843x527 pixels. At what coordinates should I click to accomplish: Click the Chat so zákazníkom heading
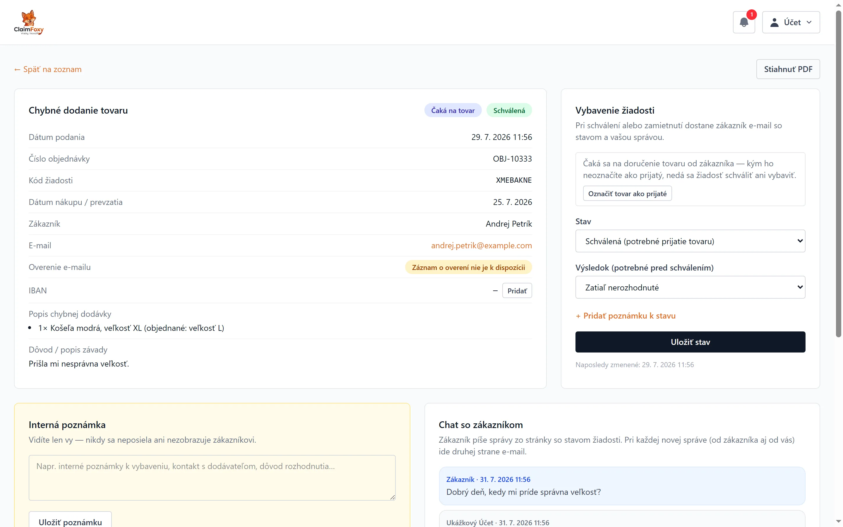click(x=480, y=425)
